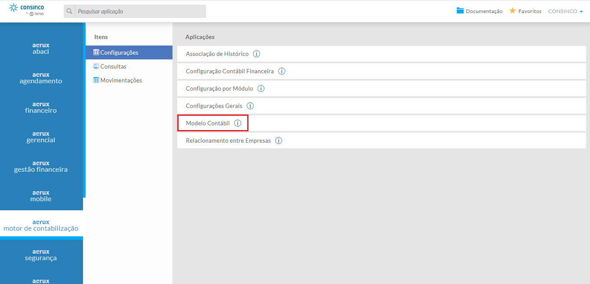Expand the CONSINCO user dropdown
The width and height of the screenshot is (590, 284).
565,11
